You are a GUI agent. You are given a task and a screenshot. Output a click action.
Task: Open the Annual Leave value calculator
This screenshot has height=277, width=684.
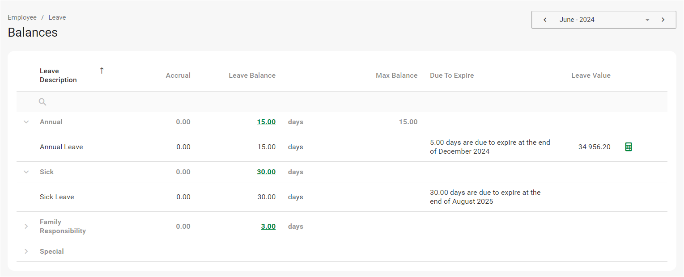click(x=628, y=147)
